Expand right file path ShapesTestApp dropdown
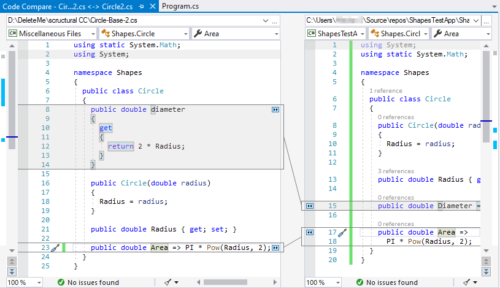This screenshot has height=288, width=500. [476, 21]
